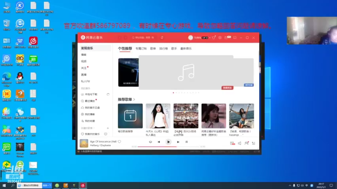337x189 pixels.
Task: Click the volume speaker icon
Action: pos(239,143)
